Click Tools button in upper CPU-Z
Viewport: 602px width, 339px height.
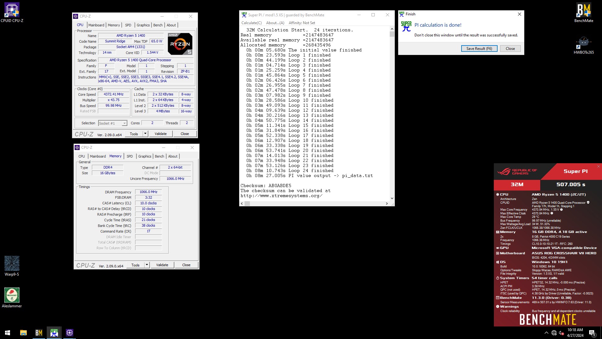pos(134,134)
